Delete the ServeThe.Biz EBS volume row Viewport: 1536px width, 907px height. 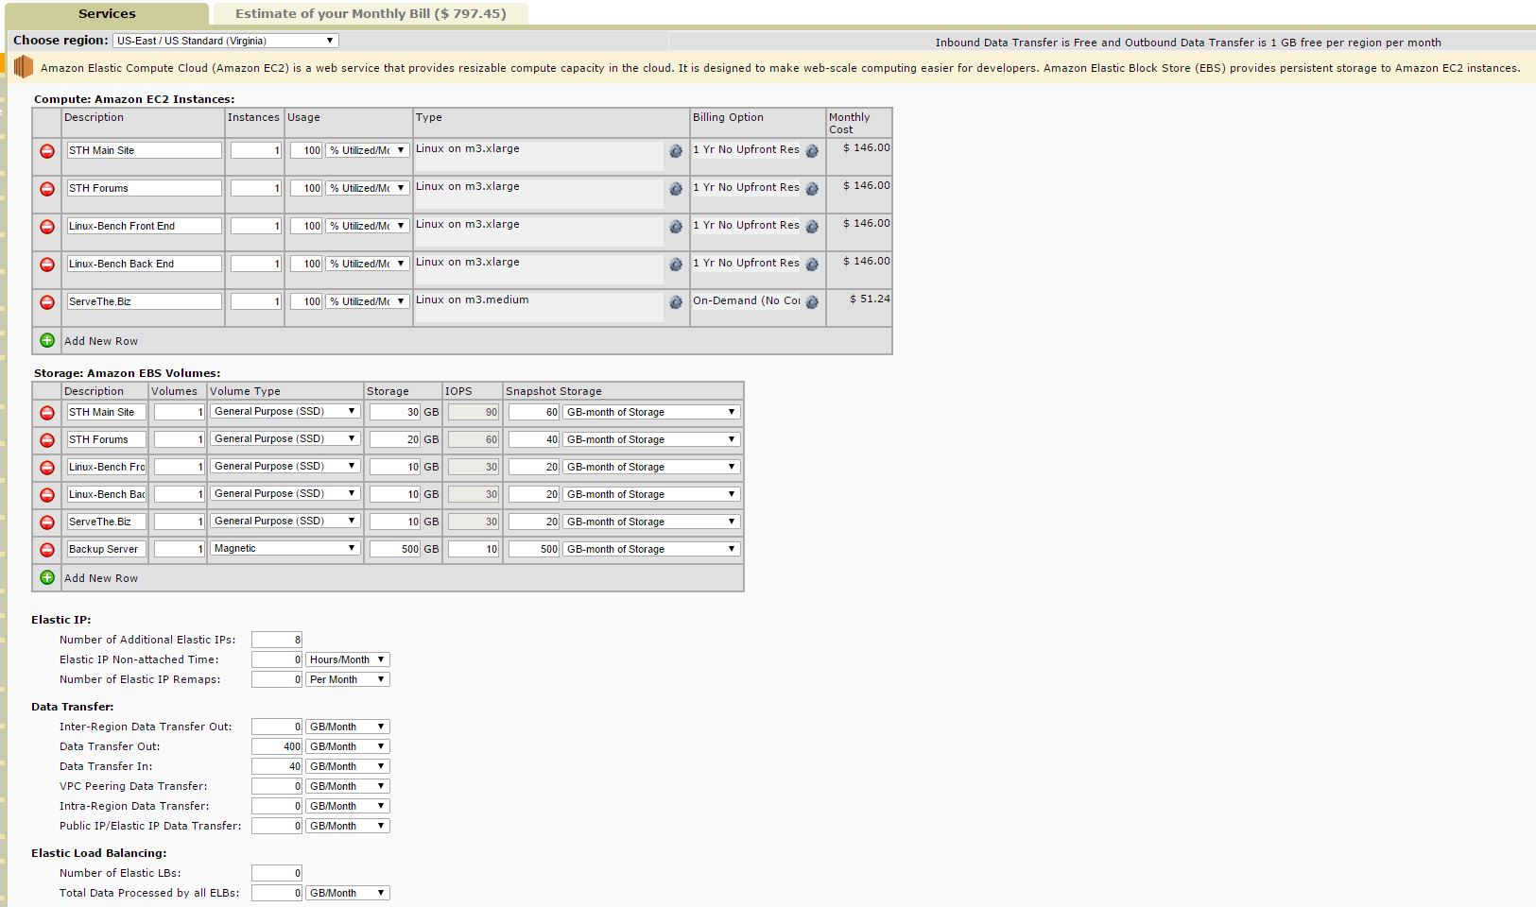47,522
